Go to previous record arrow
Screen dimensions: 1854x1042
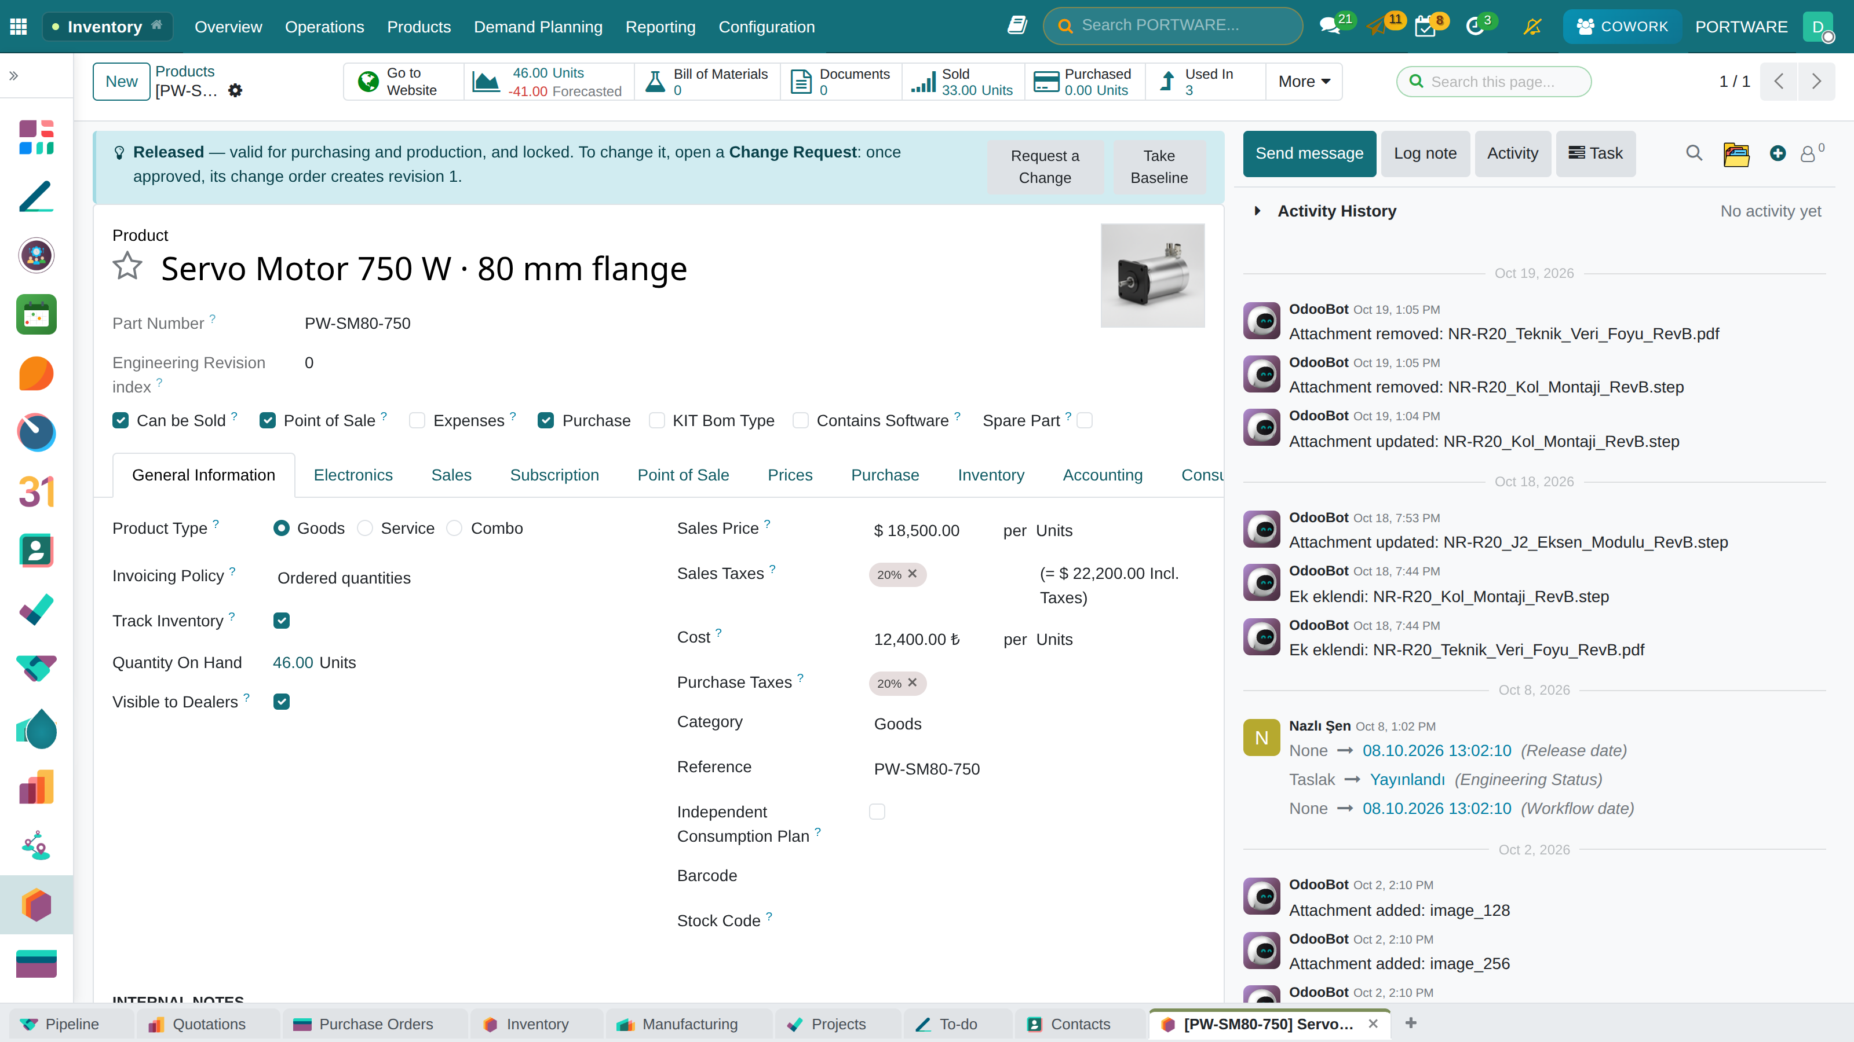point(1779,81)
